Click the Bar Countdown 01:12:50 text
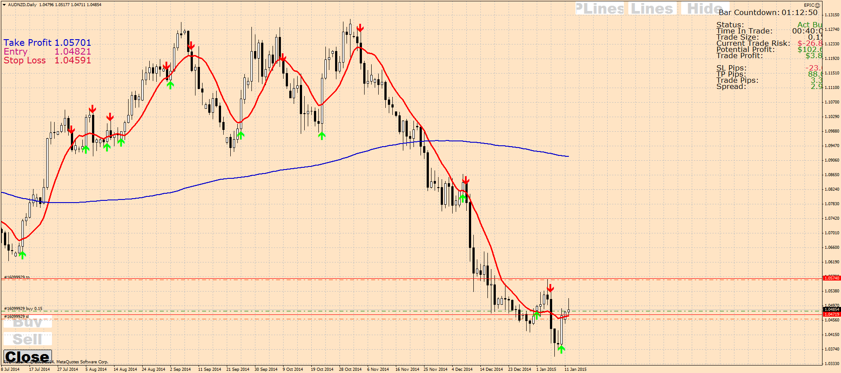Screen dimensions: 841x373 (x=768, y=12)
